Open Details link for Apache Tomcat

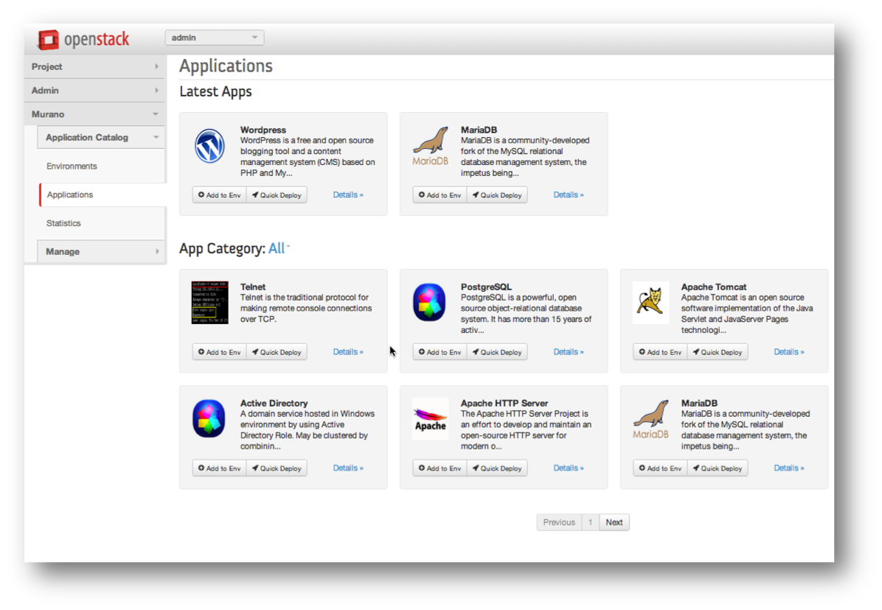[788, 352]
